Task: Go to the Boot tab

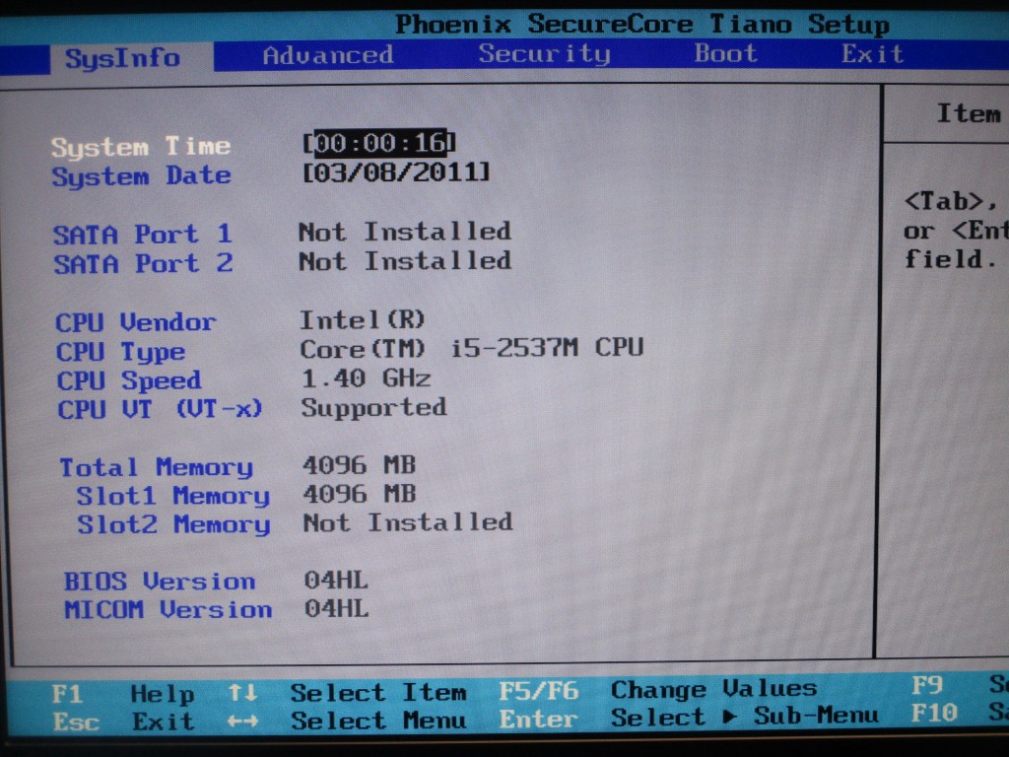Action: (725, 53)
